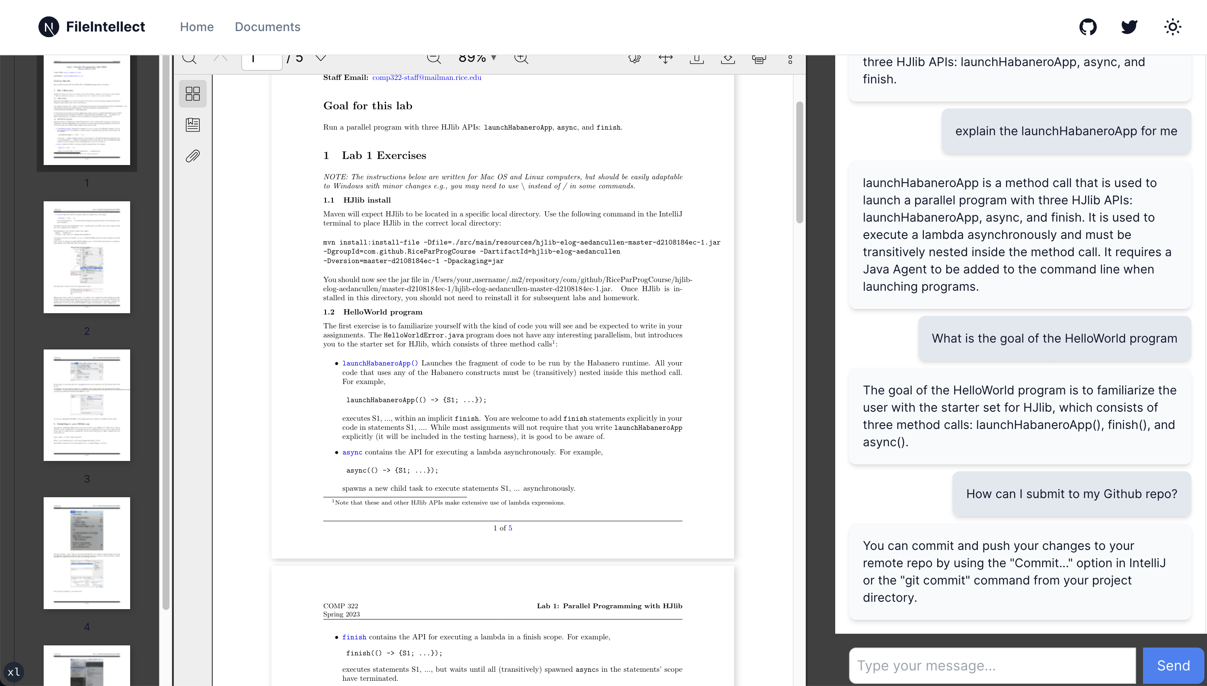Zoom out of the PDF
Screen dimensions: 1207x686
[433, 58]
